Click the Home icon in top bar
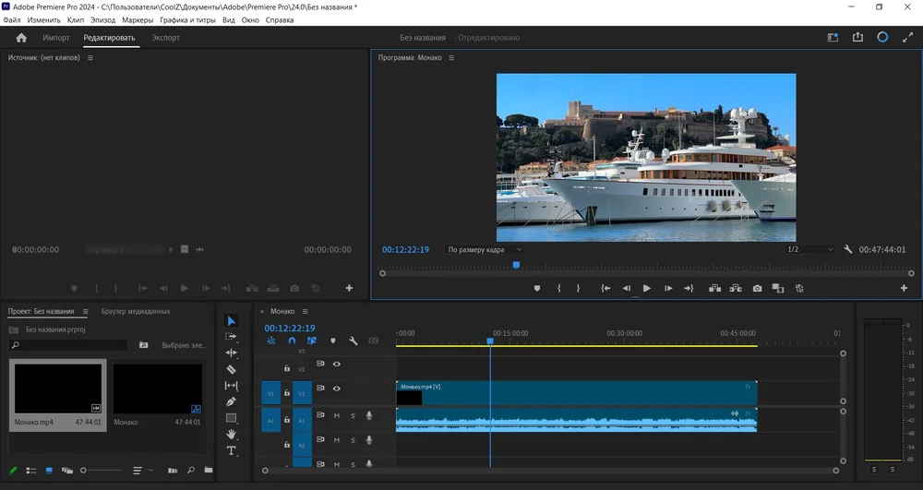Image resolution: width=923 pixels, height=490 pixels. click(21, 38)
